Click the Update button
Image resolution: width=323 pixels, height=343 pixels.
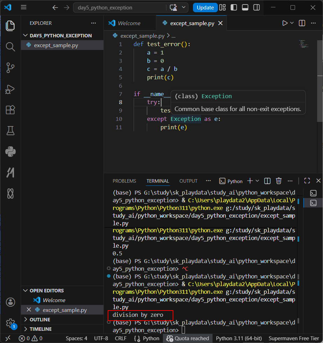(205, 8)
